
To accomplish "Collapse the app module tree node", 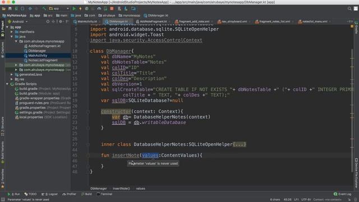I will click(7, 27).
